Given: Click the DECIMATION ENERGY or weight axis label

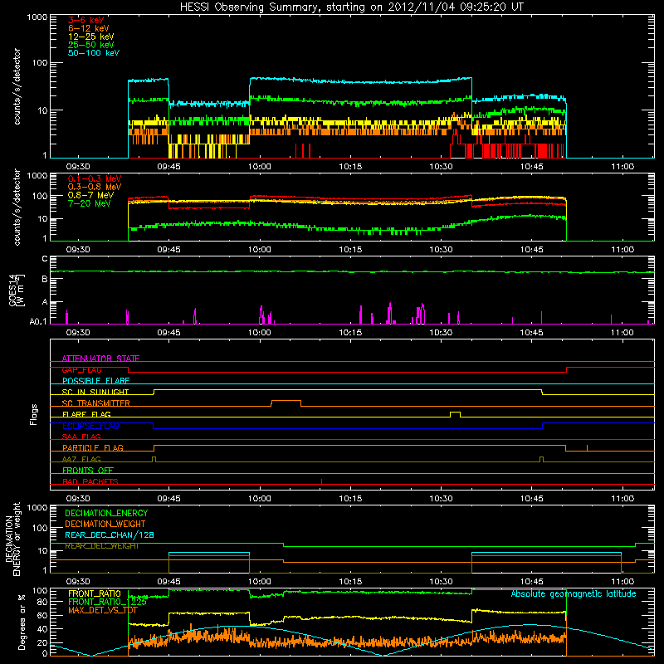Looking at the screenshot, I should pyautogui.click(x=12, y=539).
